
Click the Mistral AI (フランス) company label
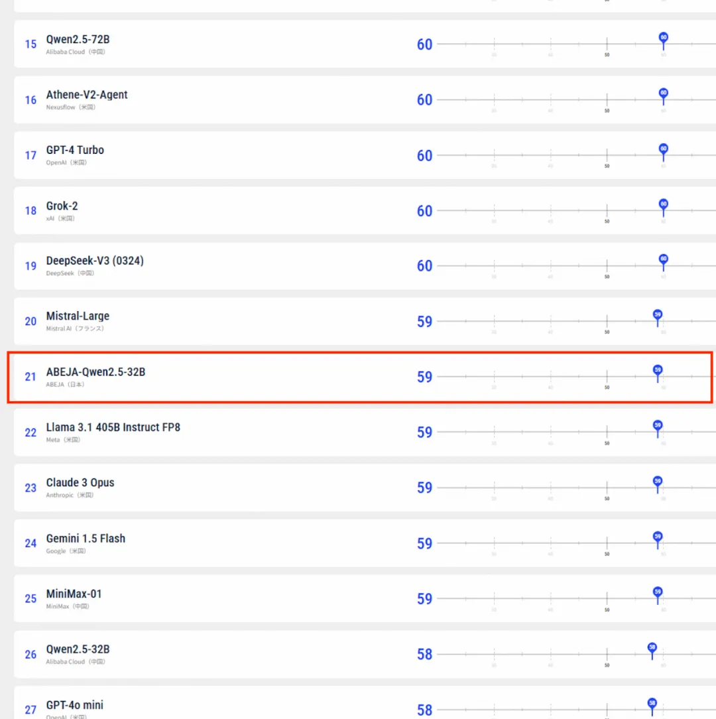(x=75, y=329)
